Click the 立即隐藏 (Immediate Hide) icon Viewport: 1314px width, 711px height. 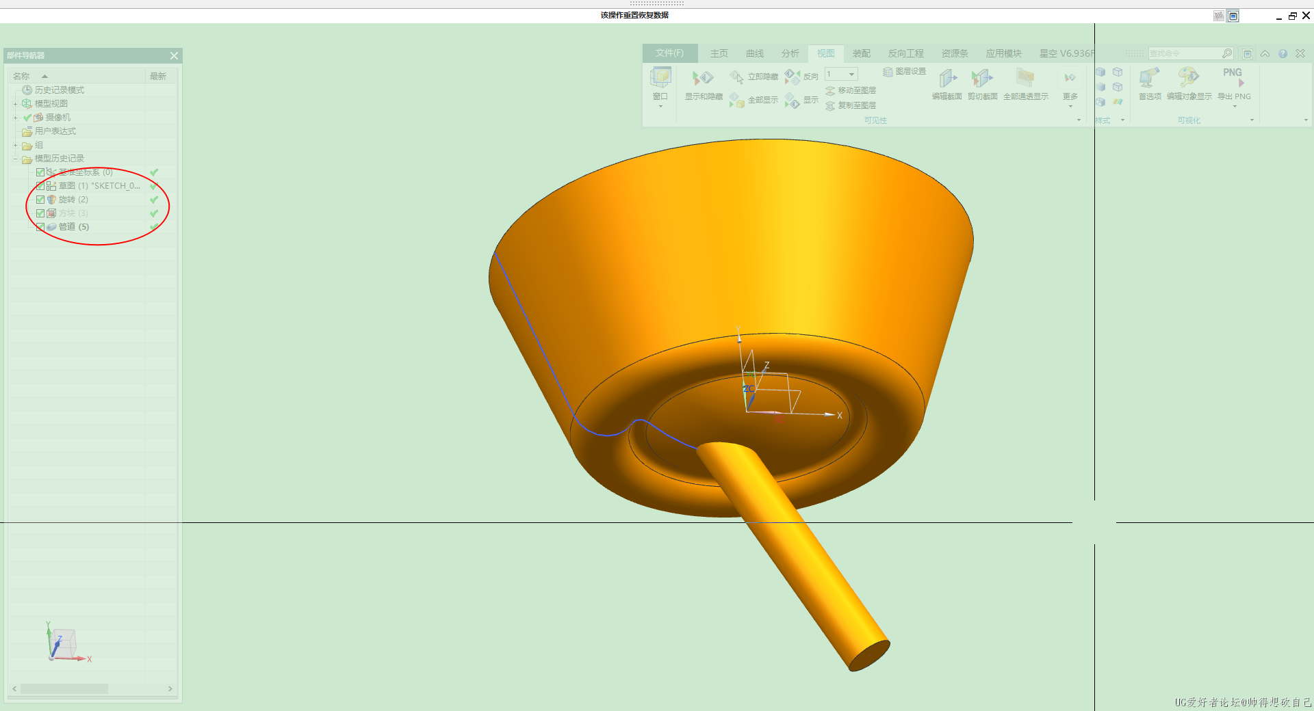pyautogui.click(x=736, y=77)
